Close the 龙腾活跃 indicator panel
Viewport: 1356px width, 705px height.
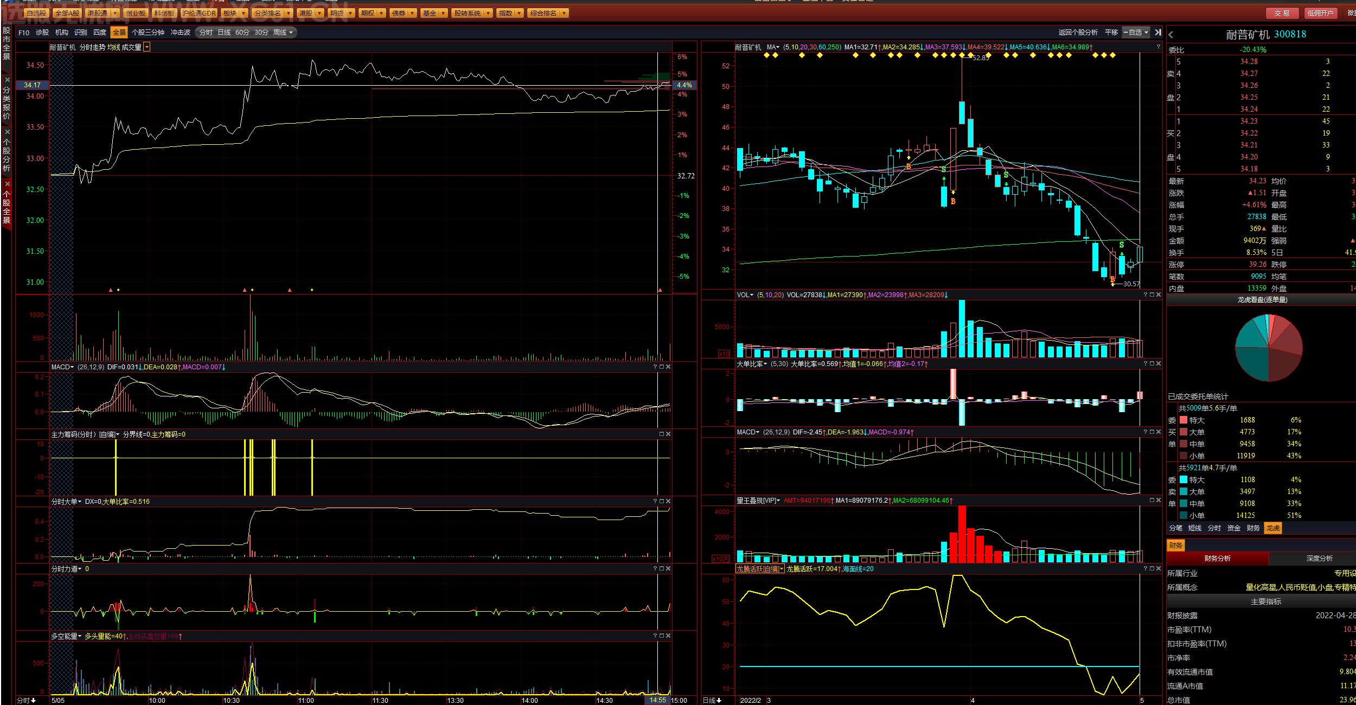tap(1159, 569)
